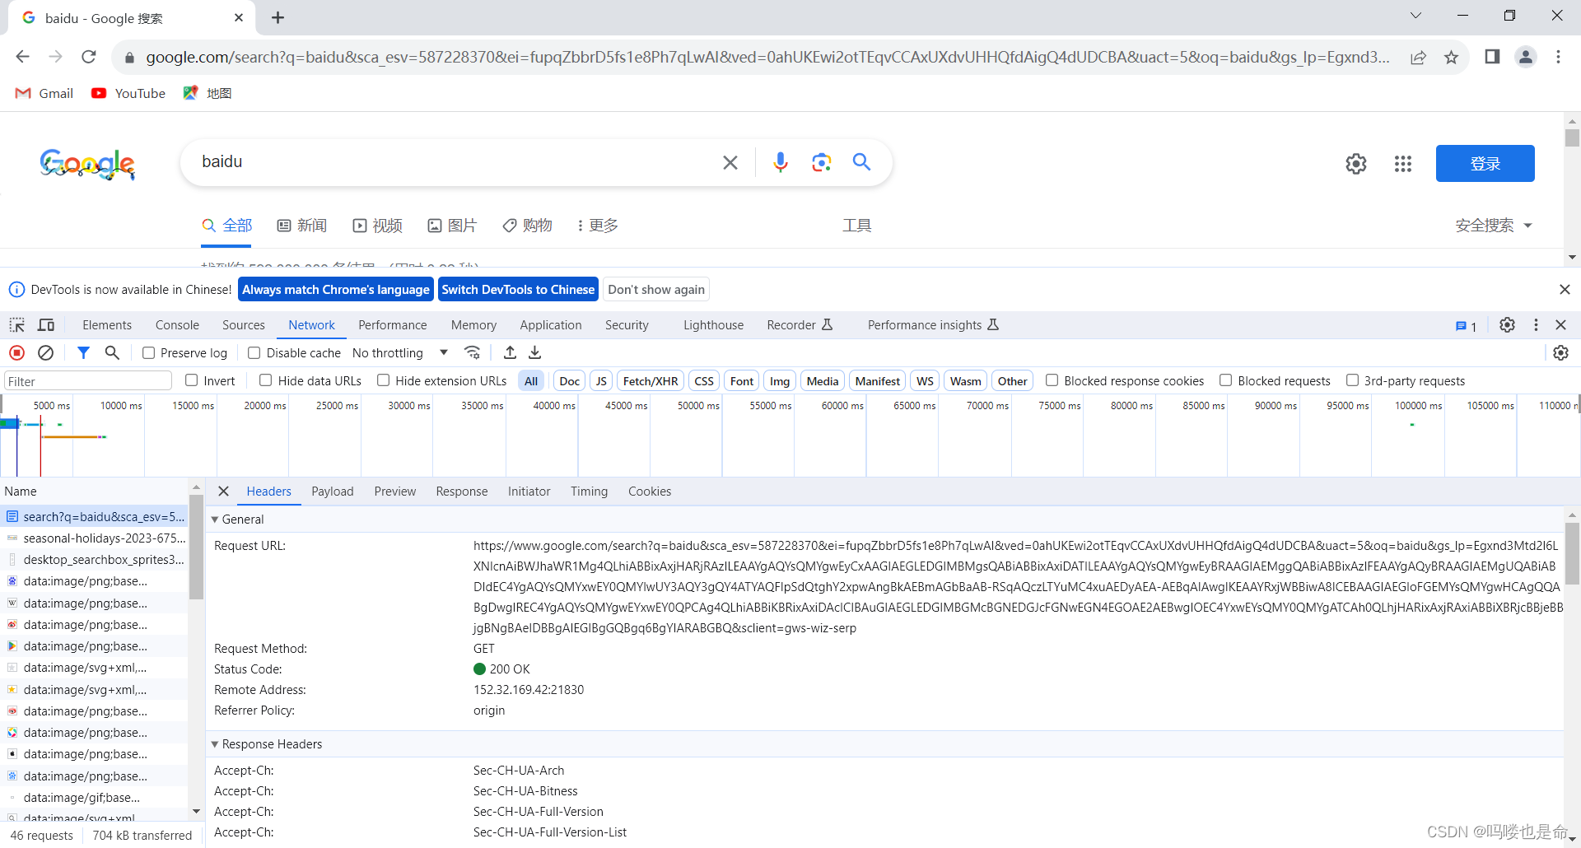Enable the Disable cache checkbox
This screenshot has width=1581, height=848.
tap(254, 353)
